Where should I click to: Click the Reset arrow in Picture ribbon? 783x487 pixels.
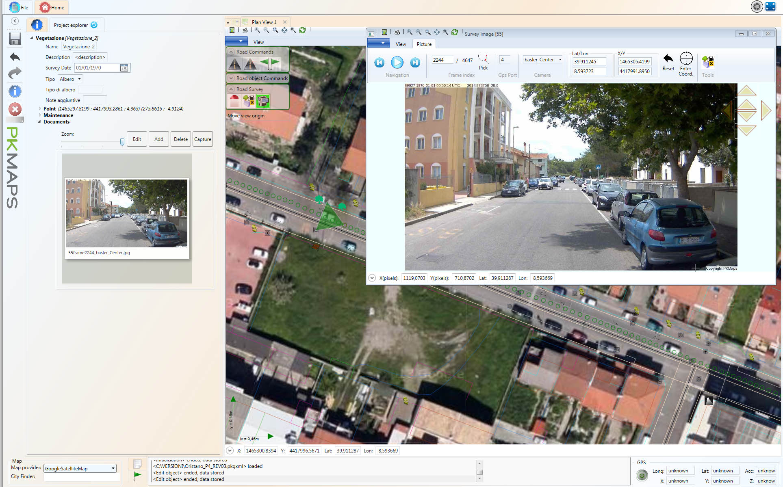pos(668,58)
